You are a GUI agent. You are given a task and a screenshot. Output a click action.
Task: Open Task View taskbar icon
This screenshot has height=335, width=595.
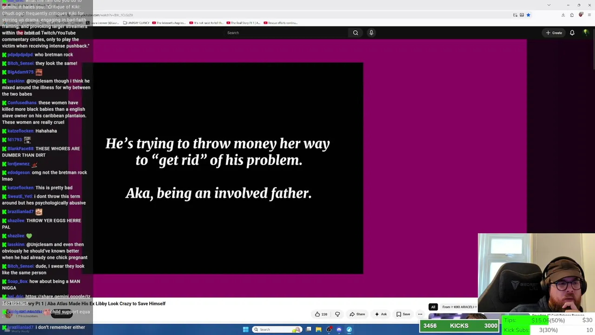point(308,329)
